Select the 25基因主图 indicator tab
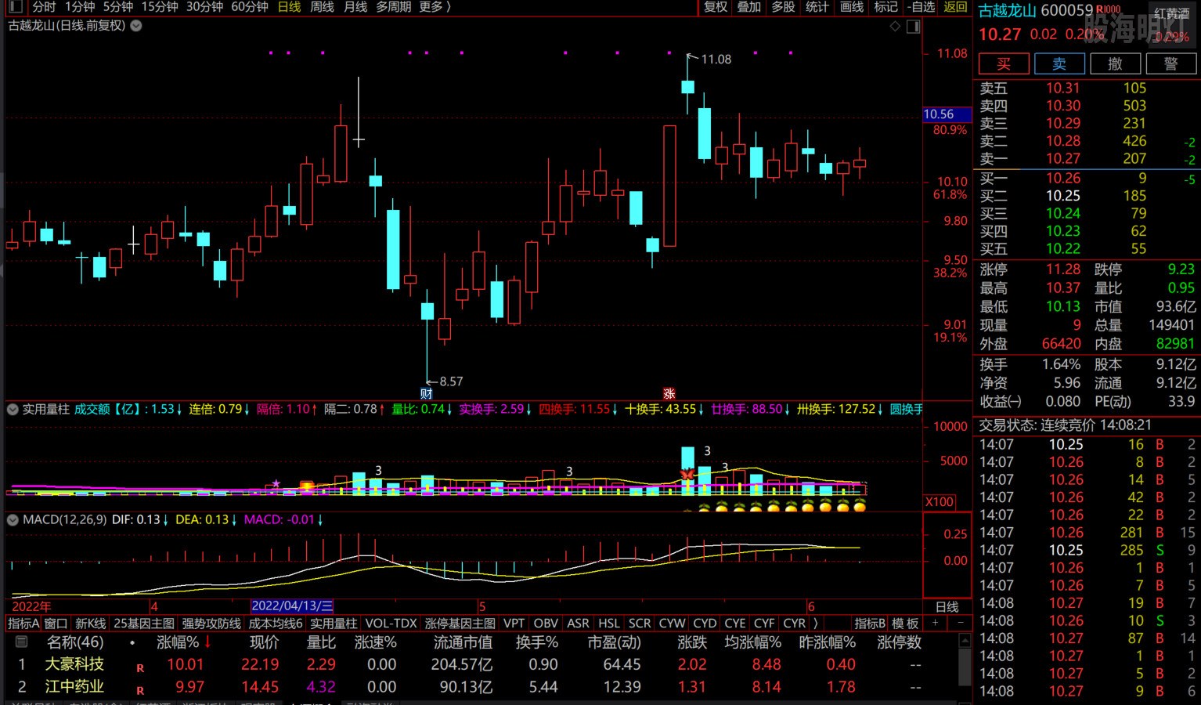 click(144, 624)
